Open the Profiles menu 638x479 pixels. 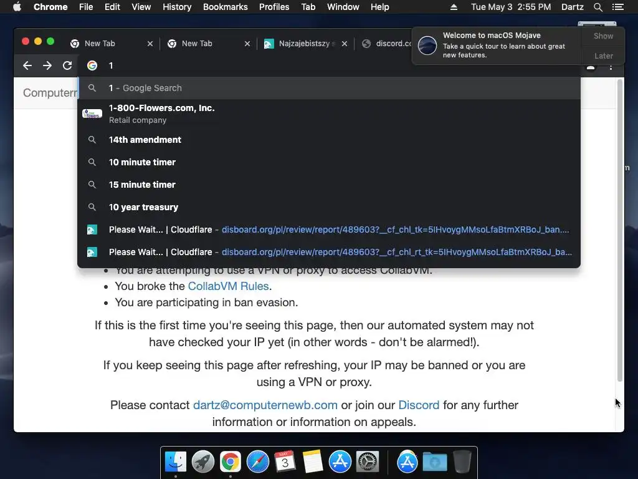[x=274, y=7]
